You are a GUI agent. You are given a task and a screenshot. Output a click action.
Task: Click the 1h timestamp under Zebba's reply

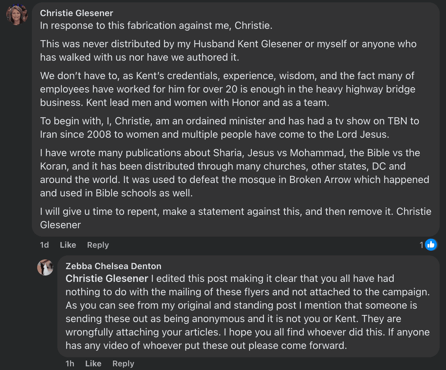(70, 364)
